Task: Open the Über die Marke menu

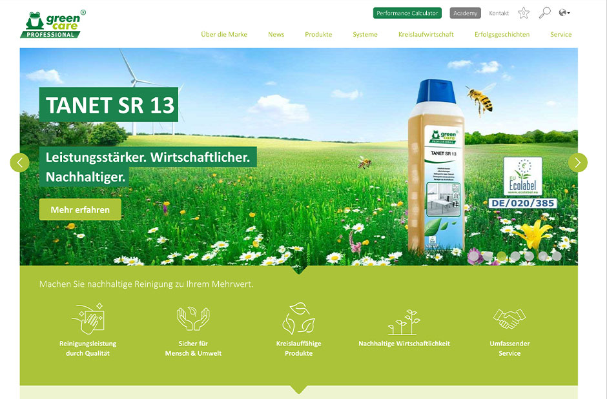Action: click(224, 34)
